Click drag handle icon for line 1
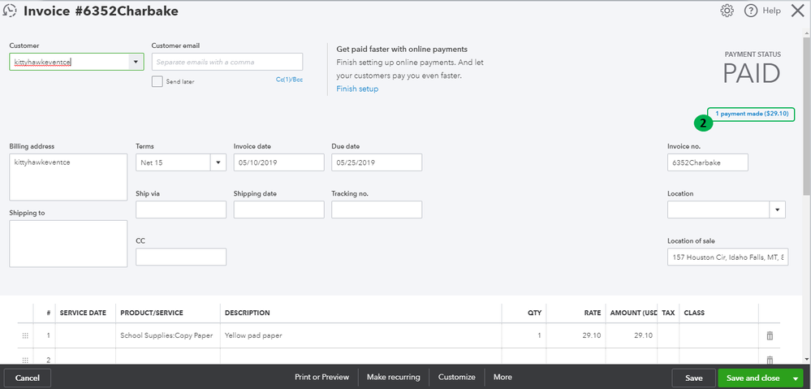The width and height of the screenshot is (811, 389). 25,335
